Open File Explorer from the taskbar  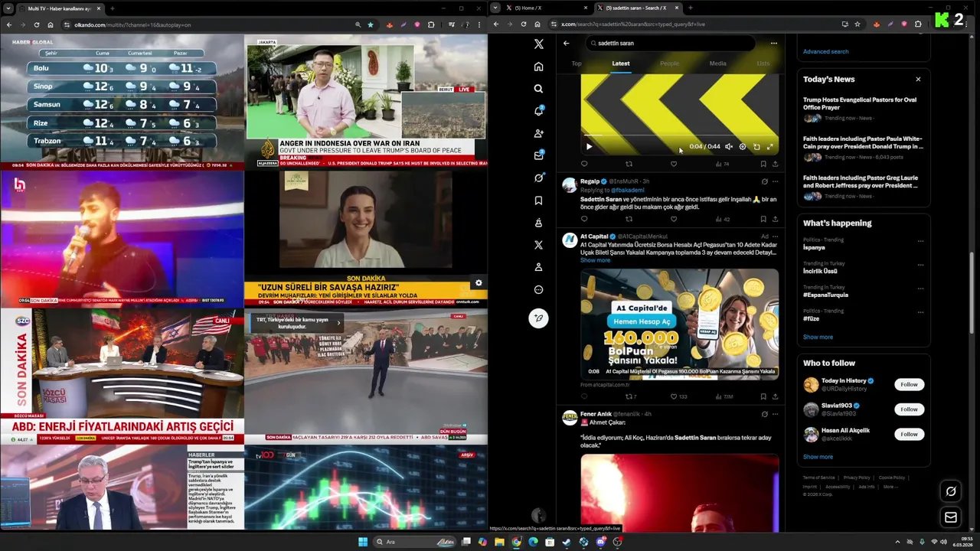point(499,542)
